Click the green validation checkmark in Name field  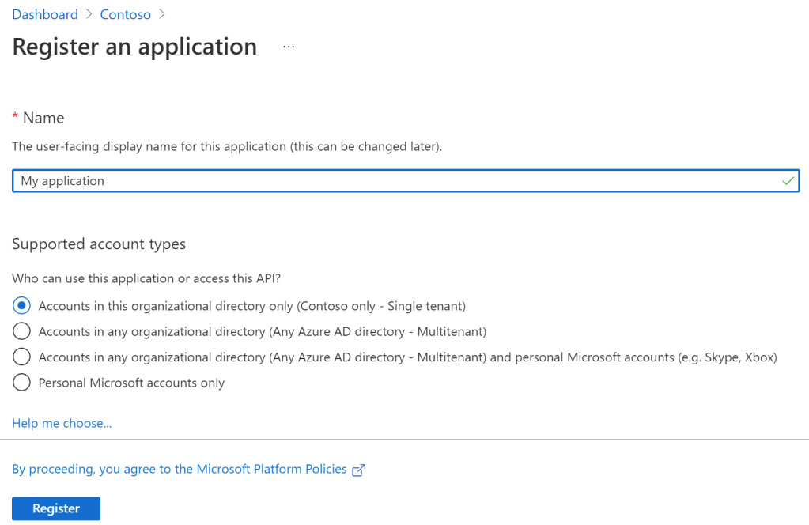788,181
